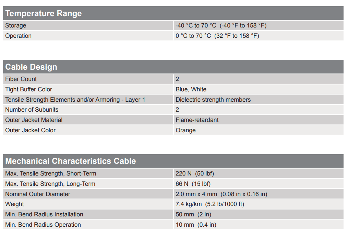Click the Temperature Range section header

pyautogui.click(x=44, y=13)
